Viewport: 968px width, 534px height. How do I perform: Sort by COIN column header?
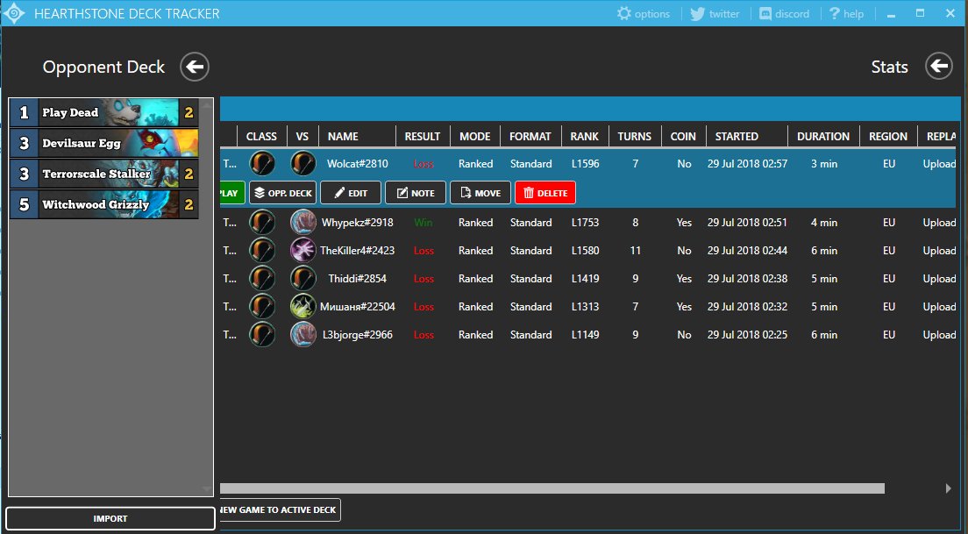683,137
